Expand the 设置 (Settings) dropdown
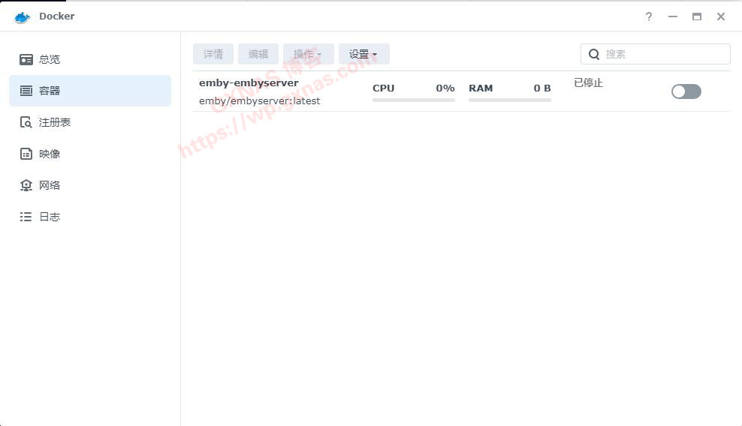 coord(363,54)
